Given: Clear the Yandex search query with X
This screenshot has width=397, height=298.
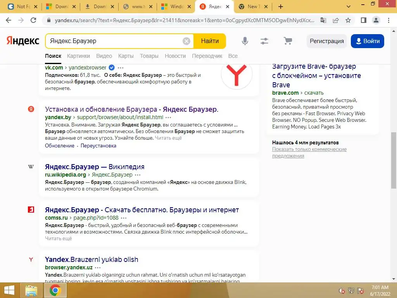Looking at the screenshot, I should tap(186, 41).
